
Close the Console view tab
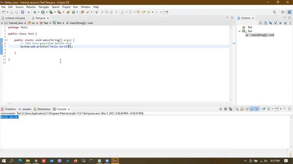coord(69,109)
